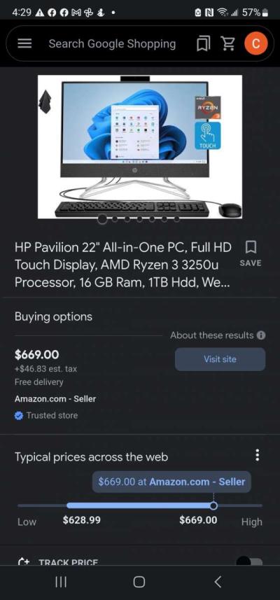Toggle the Track Price switch
The height and width of the screenshot is (600, 280).
249,561
